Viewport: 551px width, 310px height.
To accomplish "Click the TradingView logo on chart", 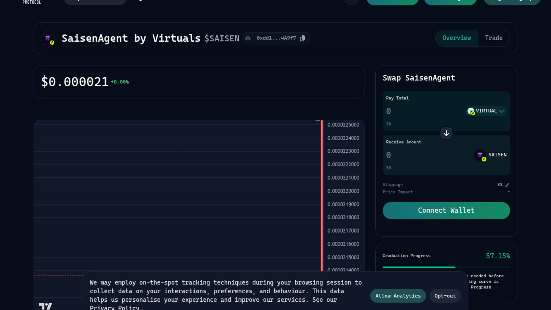I will (x=46, y=306).
